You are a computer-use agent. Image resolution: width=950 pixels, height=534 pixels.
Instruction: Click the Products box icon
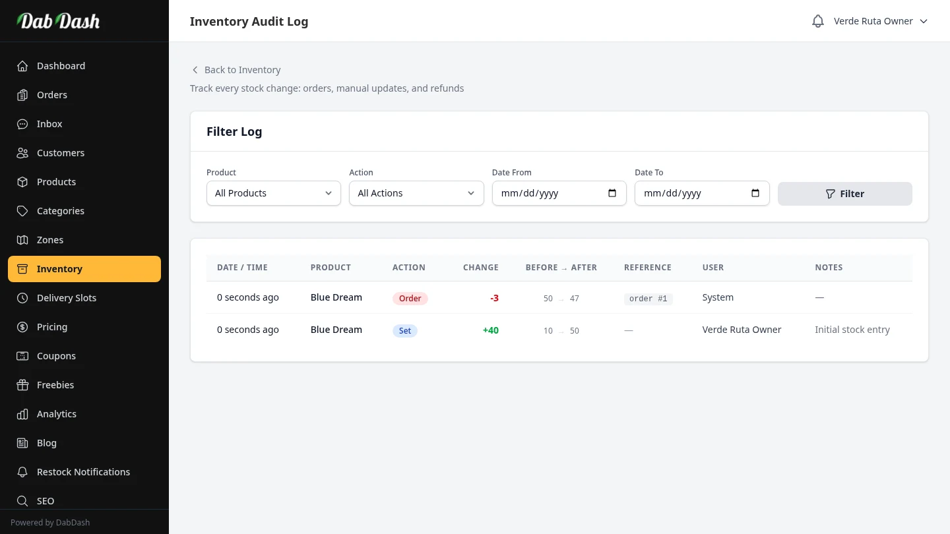click(22, 182)
